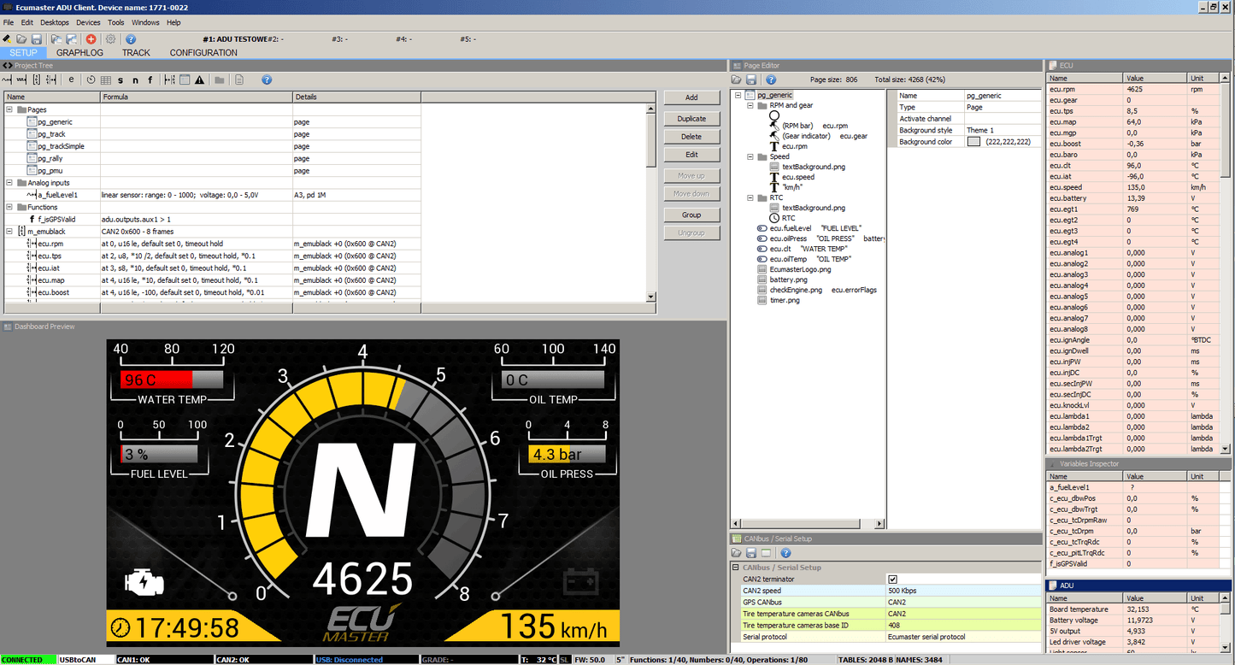Expand the Functions folder in Project Tree
1235x665 pixels.
coord(9,206)
